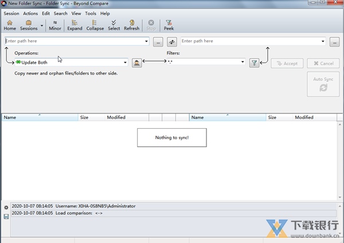Click the Home toolbar icon
This screenshot has width=344, height=243.
10,25
